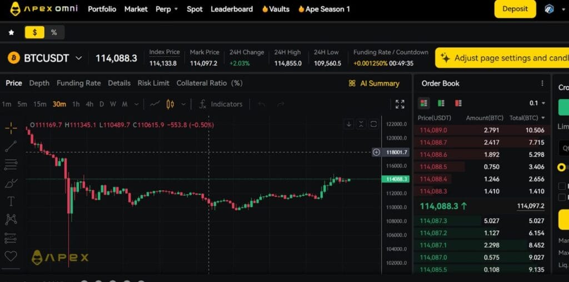Enter fullscreen chart mode

click(x=400, y=105)
